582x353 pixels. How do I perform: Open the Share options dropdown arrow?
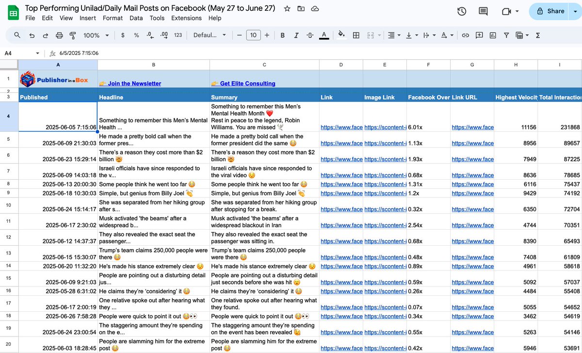click(575, 11)
